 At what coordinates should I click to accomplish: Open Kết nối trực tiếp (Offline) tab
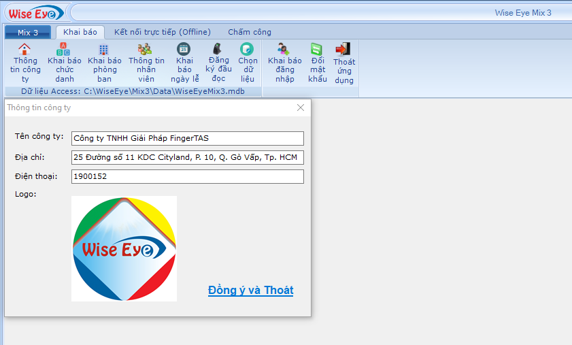click(163, 32)
